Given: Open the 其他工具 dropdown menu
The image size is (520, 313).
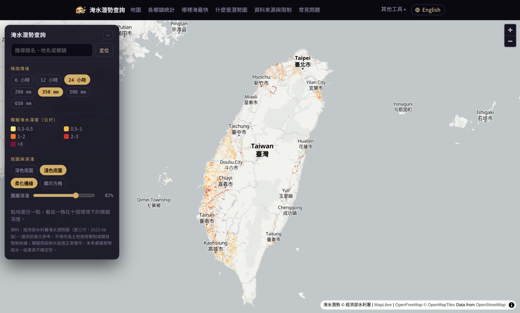Looking at the screenshot, I should pos(393,9).
